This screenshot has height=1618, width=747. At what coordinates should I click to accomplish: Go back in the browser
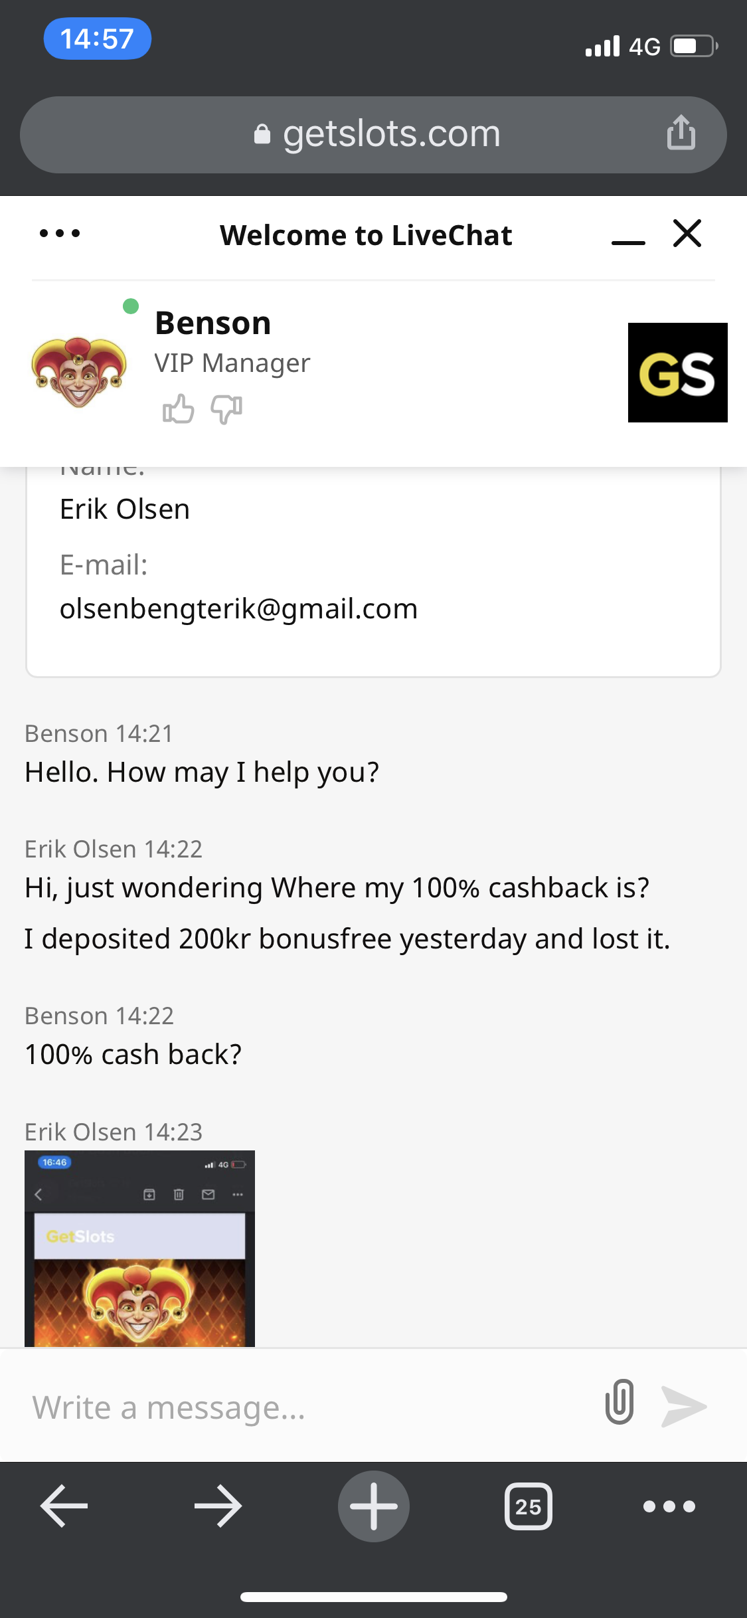64,1506
